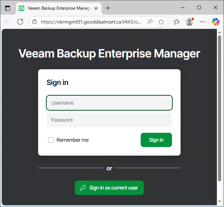Launch the Copilot icon
The width and height of the screenshot is (224, 207).
pos(215,22)
